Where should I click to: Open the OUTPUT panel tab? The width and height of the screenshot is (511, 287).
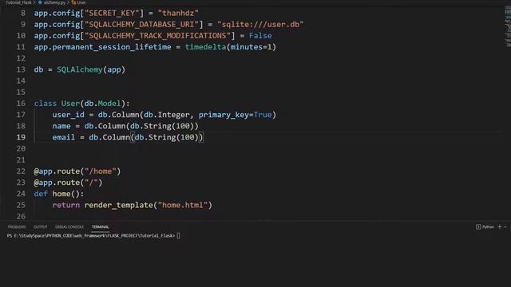pyautogui.click(x=41, y=226)
